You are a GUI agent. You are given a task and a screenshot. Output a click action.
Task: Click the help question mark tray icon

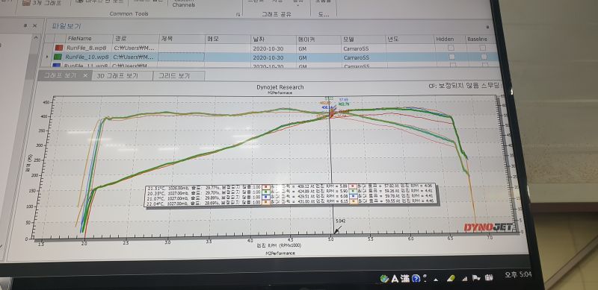point(416,279)
